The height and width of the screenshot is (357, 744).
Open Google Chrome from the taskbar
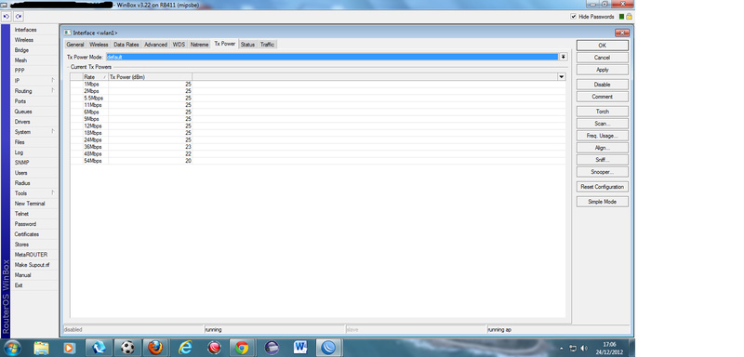(242, 348)
